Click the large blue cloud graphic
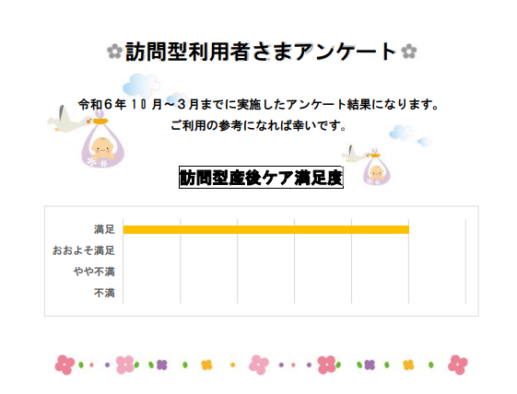Viewport: 517px width, 394px height. coord(141,86)
